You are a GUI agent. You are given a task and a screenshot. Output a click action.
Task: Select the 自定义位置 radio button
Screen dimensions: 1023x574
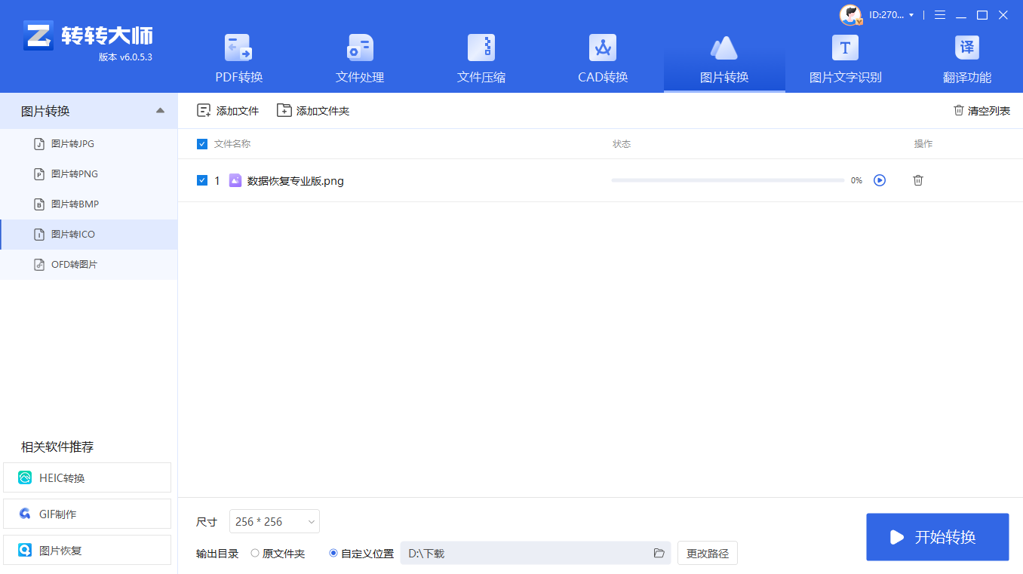click(x=333, y=554)
